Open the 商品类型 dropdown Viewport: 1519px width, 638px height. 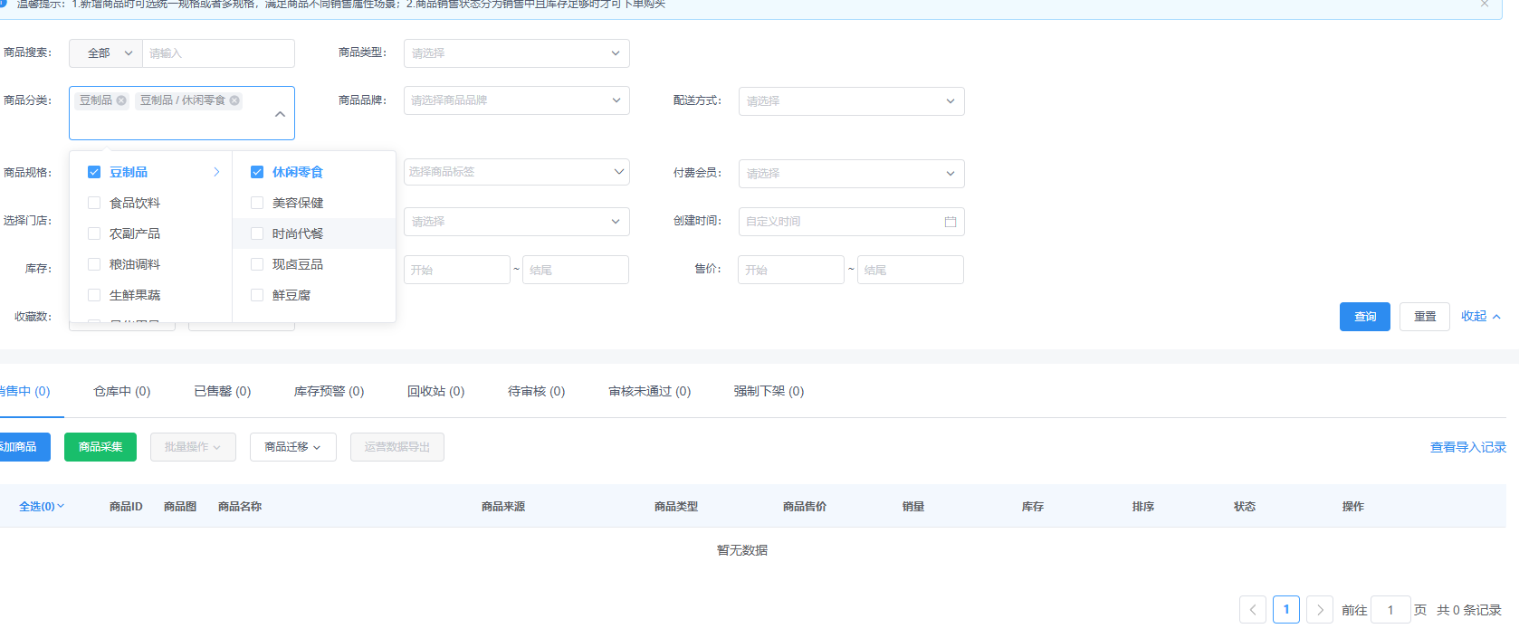coord(516,53)
